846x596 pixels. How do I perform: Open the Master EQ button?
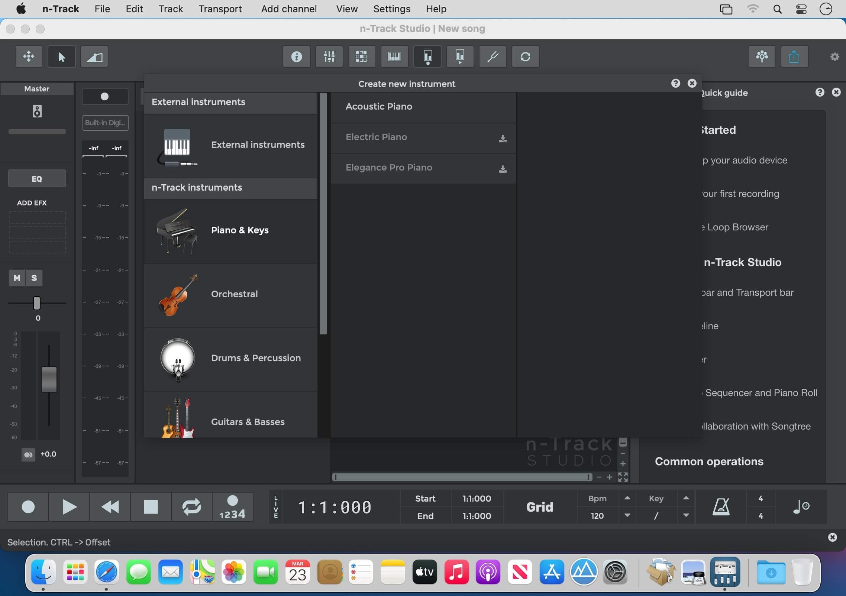click(37, 179)
